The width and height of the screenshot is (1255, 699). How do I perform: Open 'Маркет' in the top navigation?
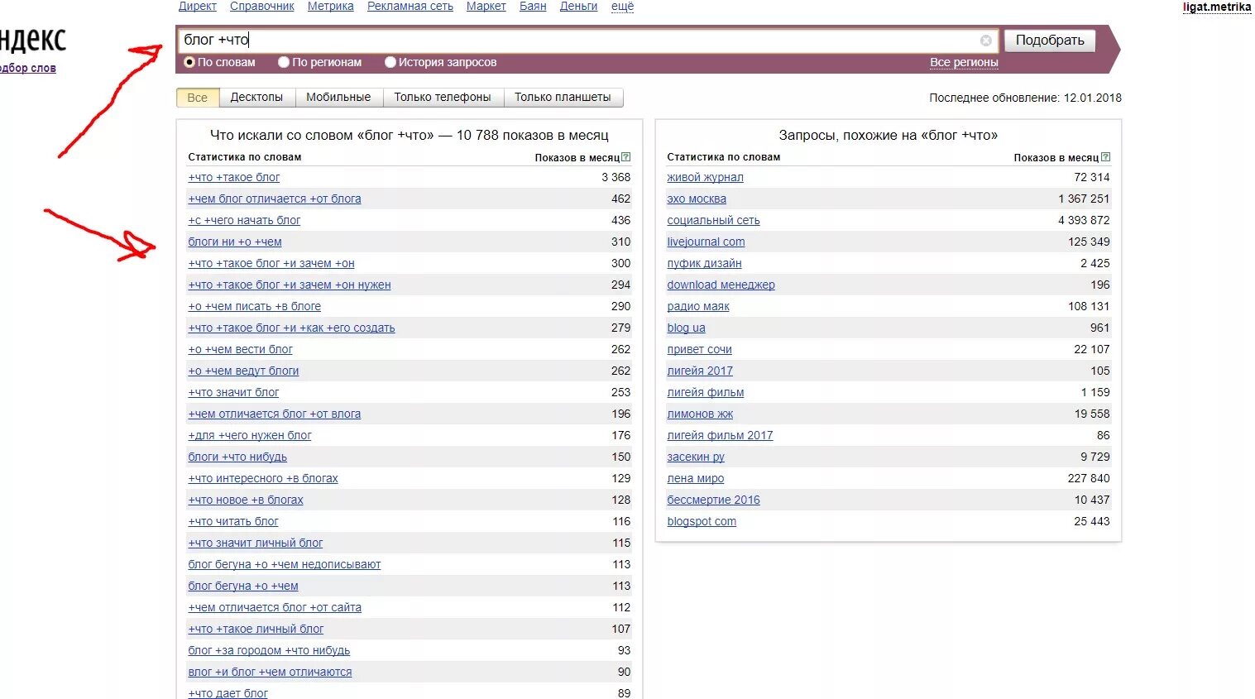coord(486,6)
